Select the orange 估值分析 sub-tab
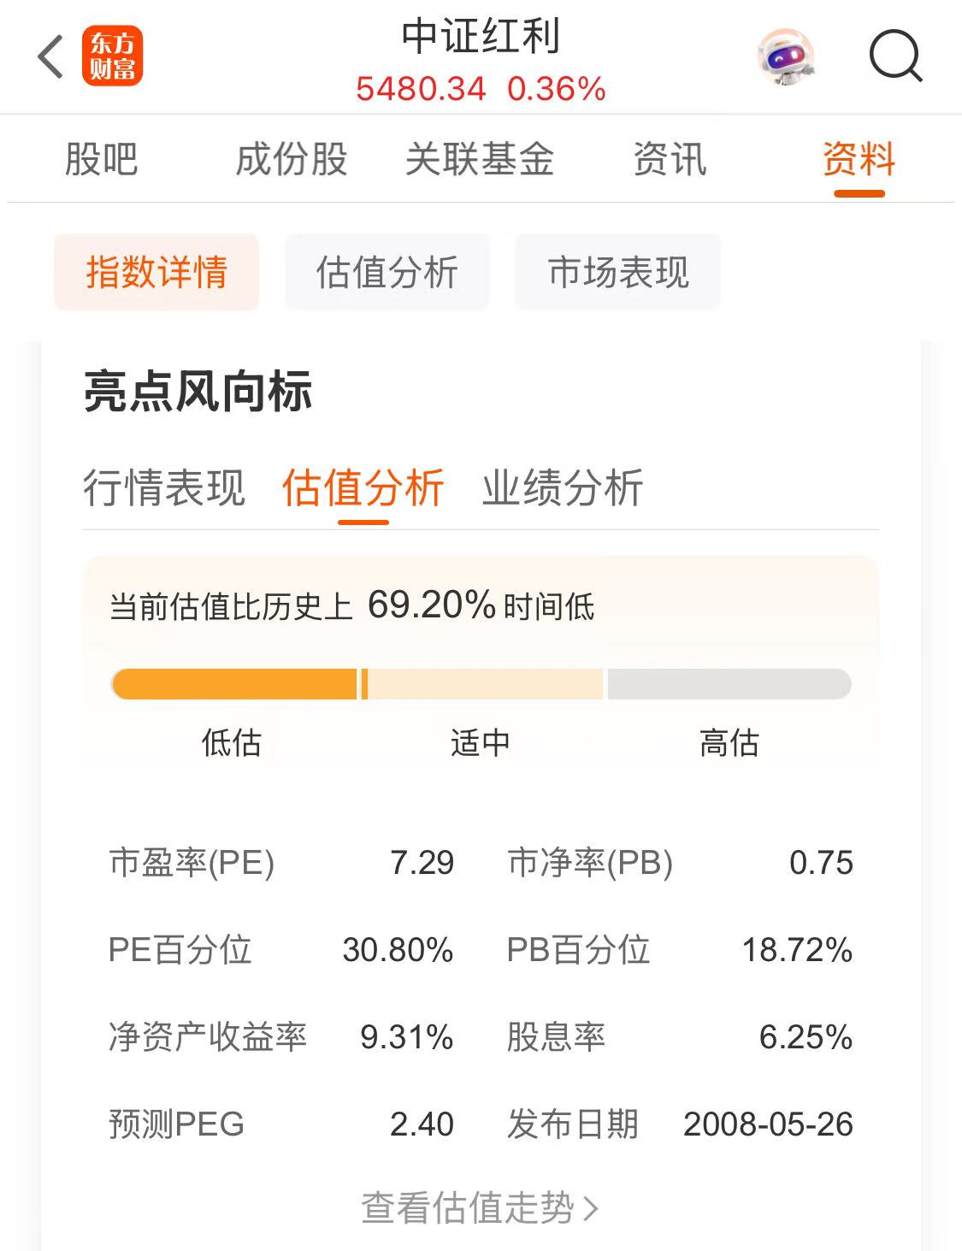 coord(363,487)
